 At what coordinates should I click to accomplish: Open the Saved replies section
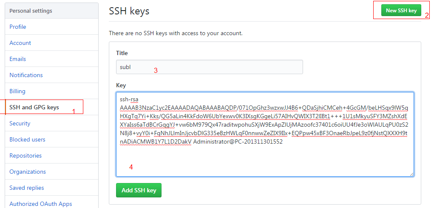coord(27,188)
